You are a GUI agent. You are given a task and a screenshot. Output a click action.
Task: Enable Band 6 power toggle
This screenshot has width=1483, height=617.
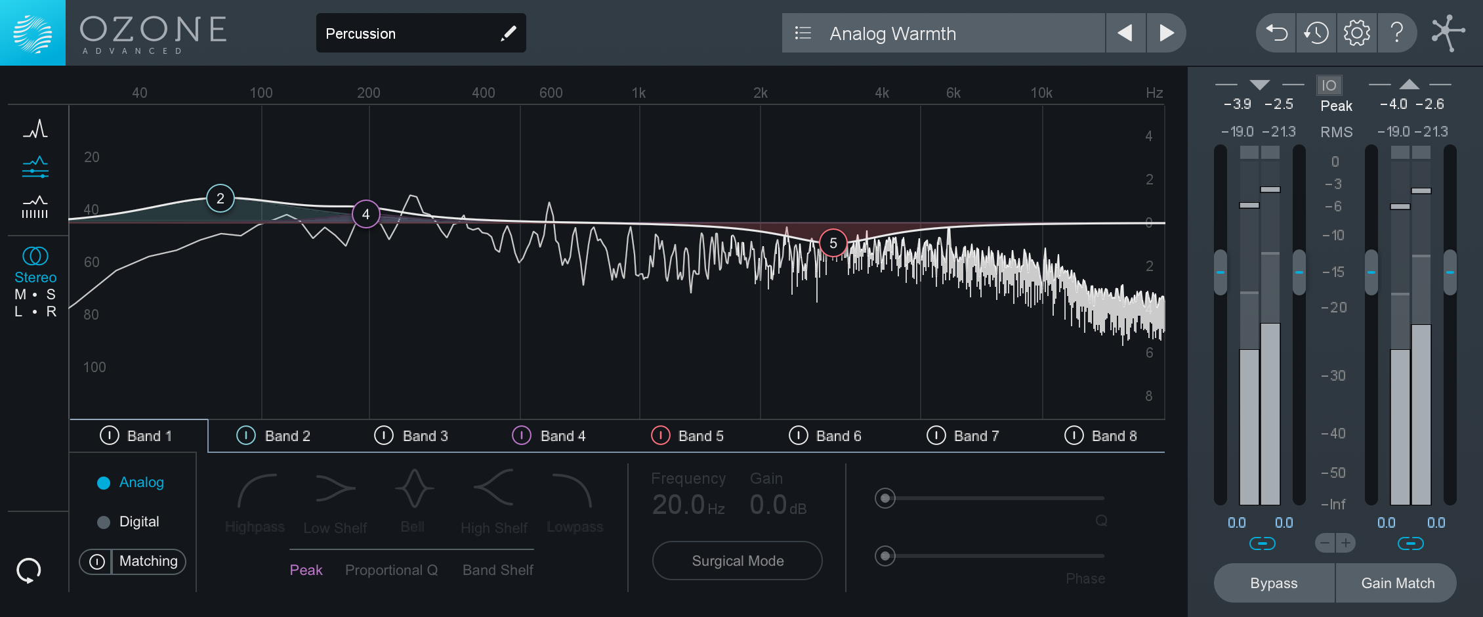click(799, 435)
